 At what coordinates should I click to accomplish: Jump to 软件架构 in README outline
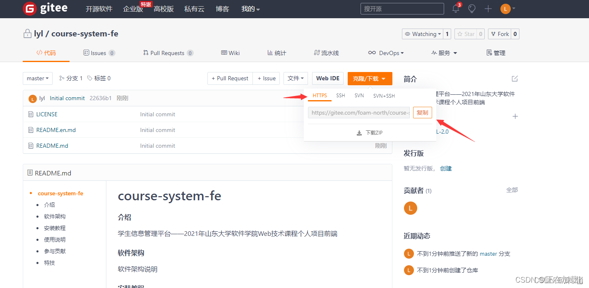click(x=55, y=216)
